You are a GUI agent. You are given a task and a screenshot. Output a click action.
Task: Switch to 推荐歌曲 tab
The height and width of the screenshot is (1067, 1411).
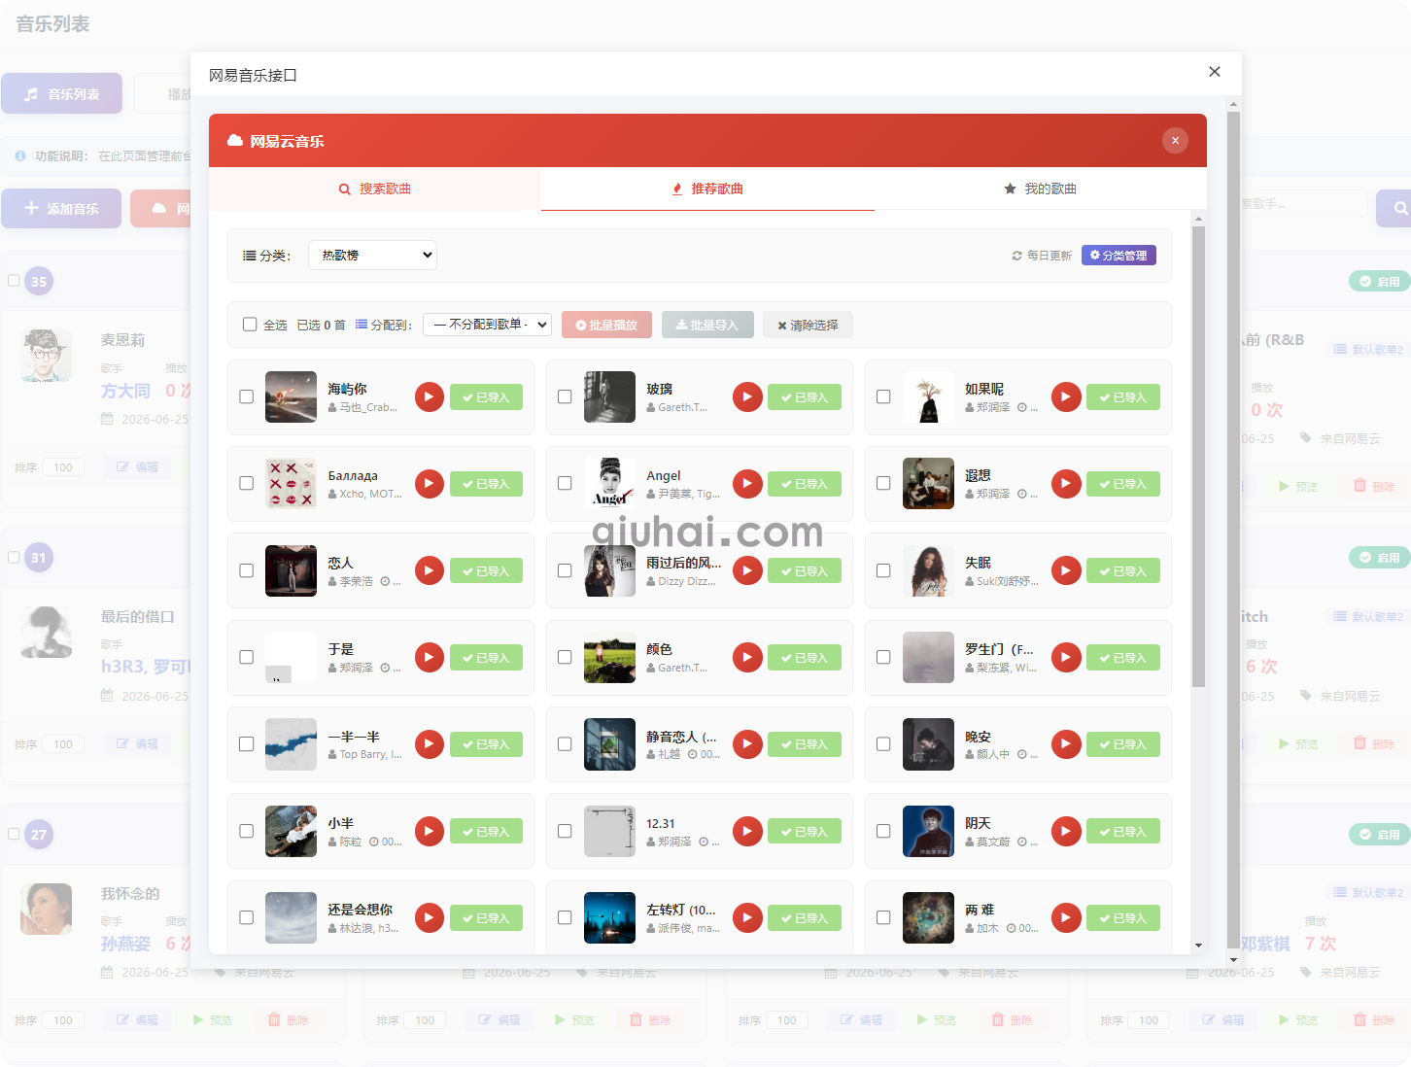pyautogui.click(x=707, y=189)
